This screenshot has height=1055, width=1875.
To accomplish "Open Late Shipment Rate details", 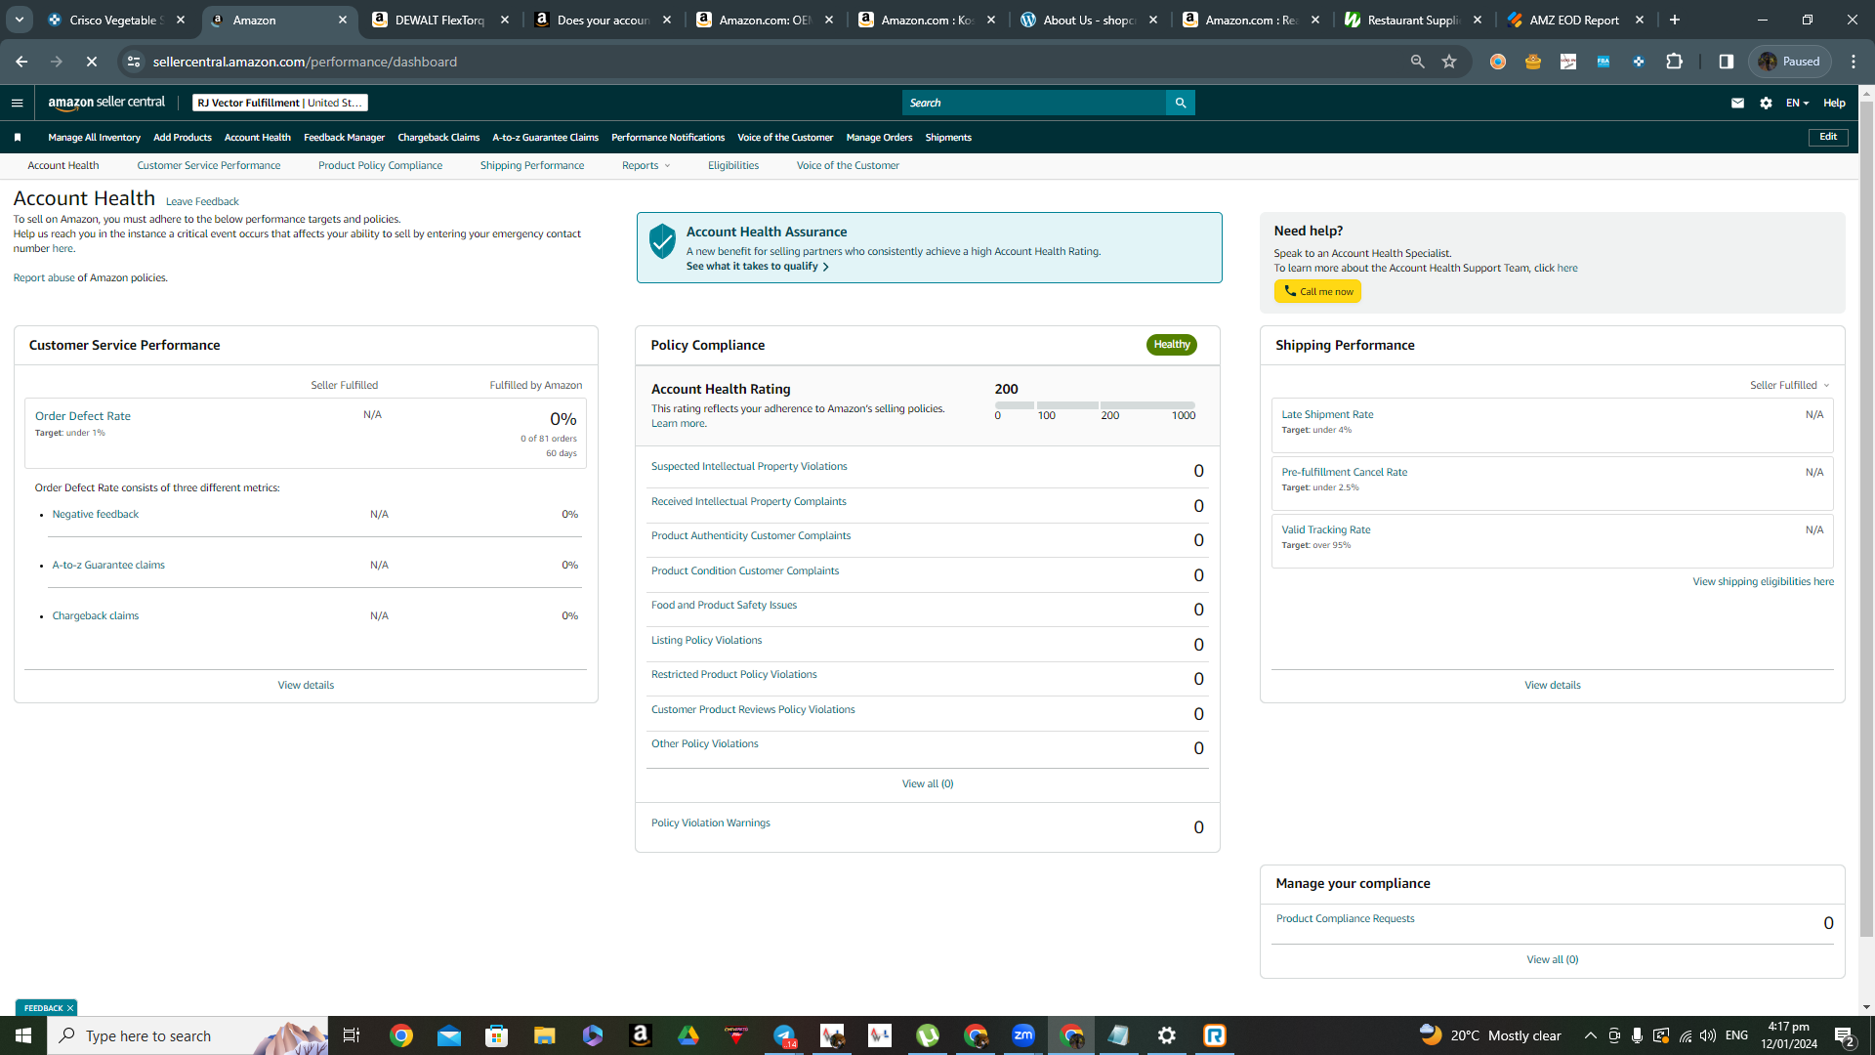I will (1327, 415).
